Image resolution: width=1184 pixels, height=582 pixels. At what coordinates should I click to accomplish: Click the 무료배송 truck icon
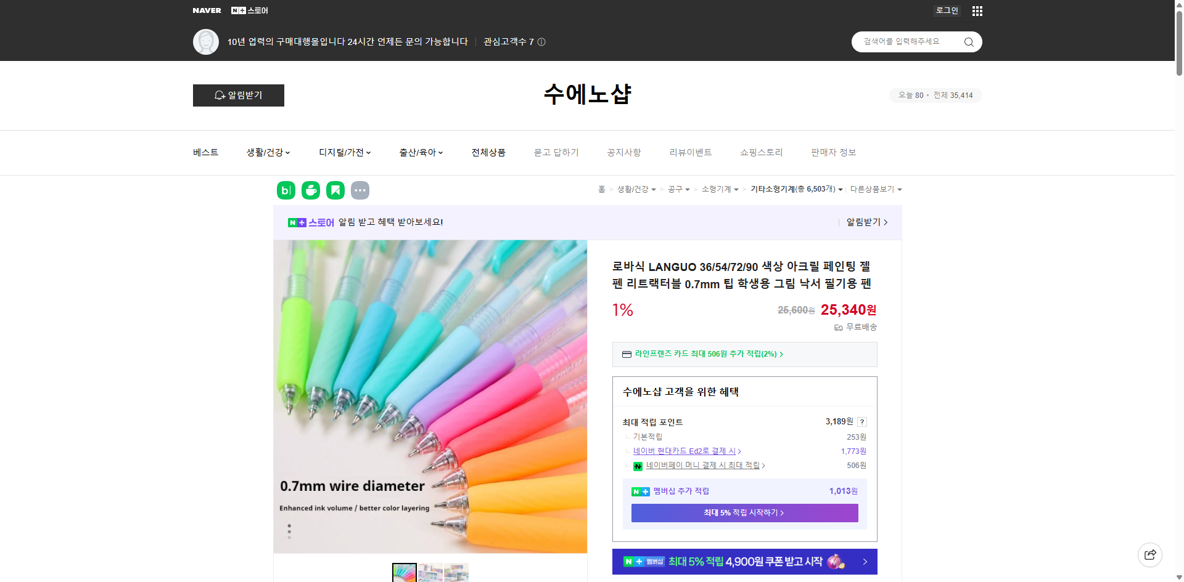point(838,328)
